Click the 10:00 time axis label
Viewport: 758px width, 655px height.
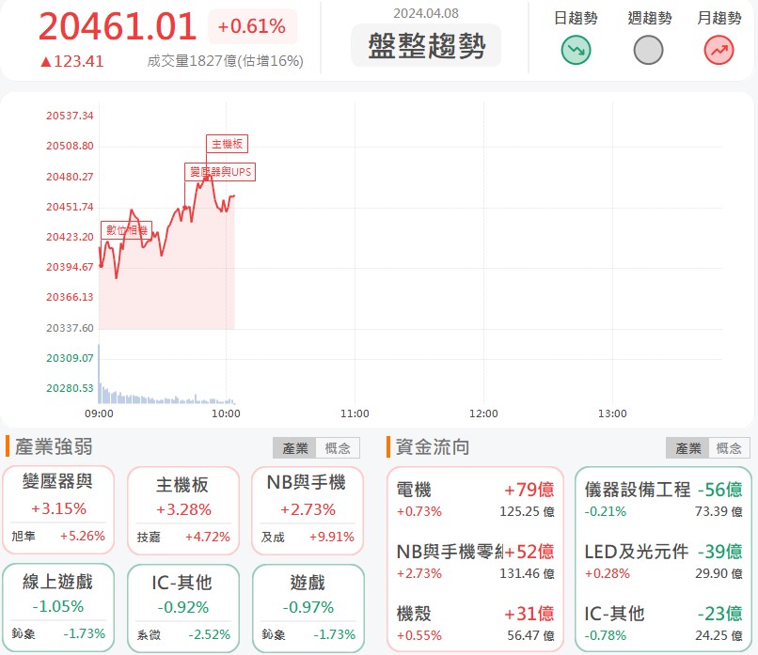(x=226, y=413)
